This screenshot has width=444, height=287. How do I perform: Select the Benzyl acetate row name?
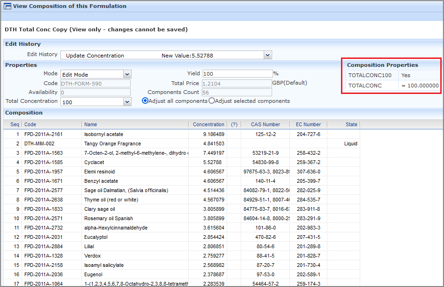(x=101, y=181)
